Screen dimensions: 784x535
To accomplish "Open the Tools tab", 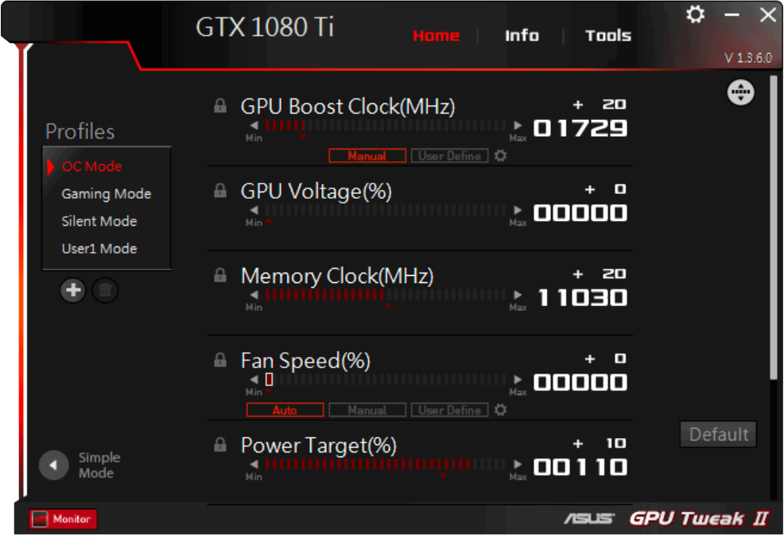I will tap(608, 36).
